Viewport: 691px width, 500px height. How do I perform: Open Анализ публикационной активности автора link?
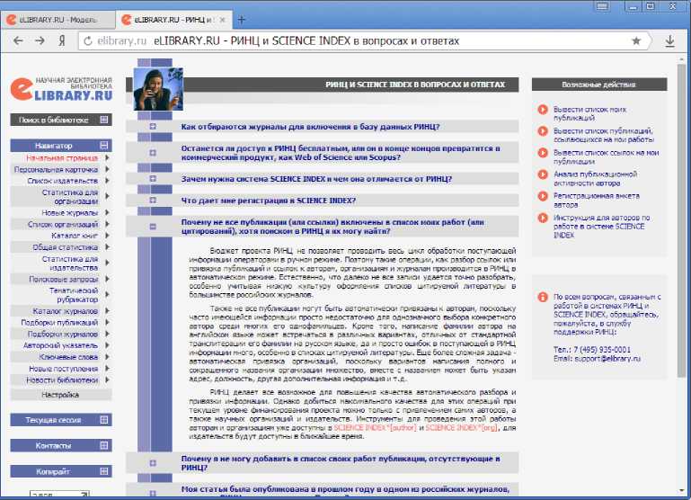[595, 179]
